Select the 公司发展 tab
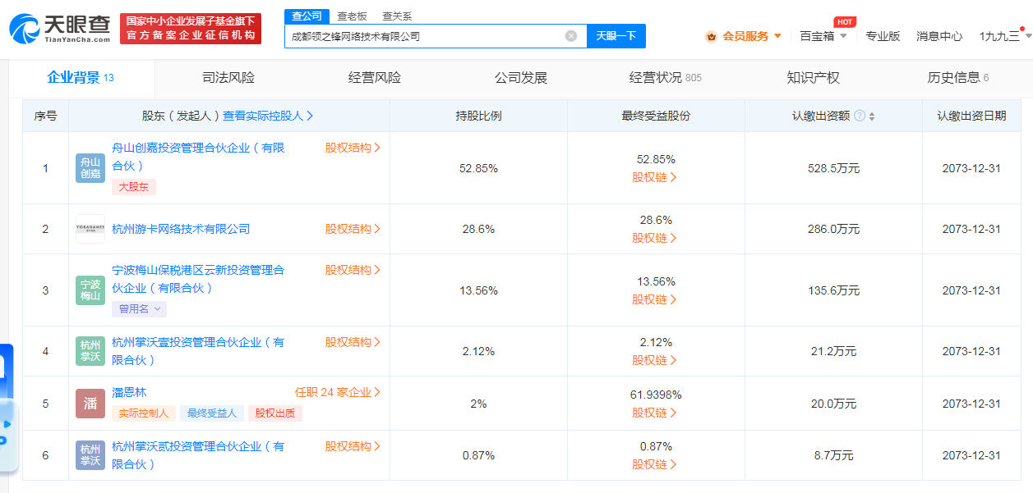This screenshot has height=493, width=1033. tap(521, 78)
